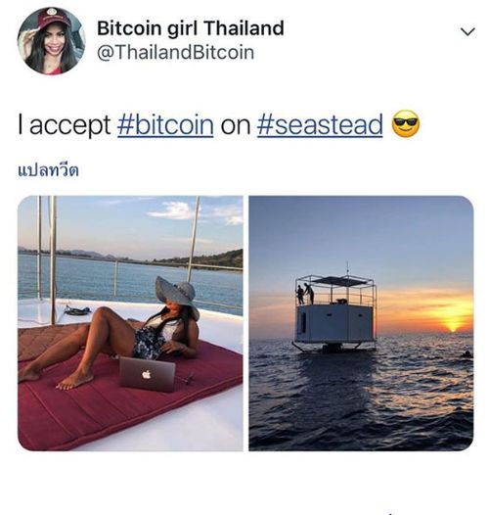The width and height of the screenshot is (489, 515).
Task: Open the #bitcoin hashtag link
Action: (165, 124)
